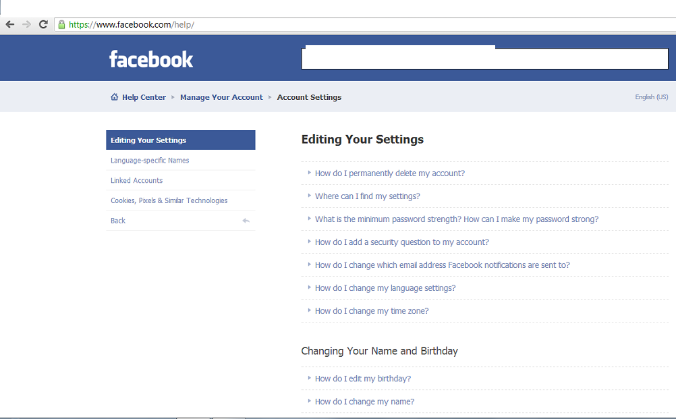Expand triangle for change my name
Viewport: 676px width, 419px height.
309,401
